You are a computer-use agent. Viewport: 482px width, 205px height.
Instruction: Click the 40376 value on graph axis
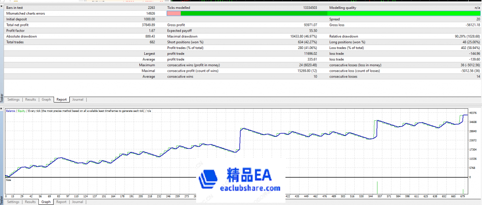coord(473,113)
